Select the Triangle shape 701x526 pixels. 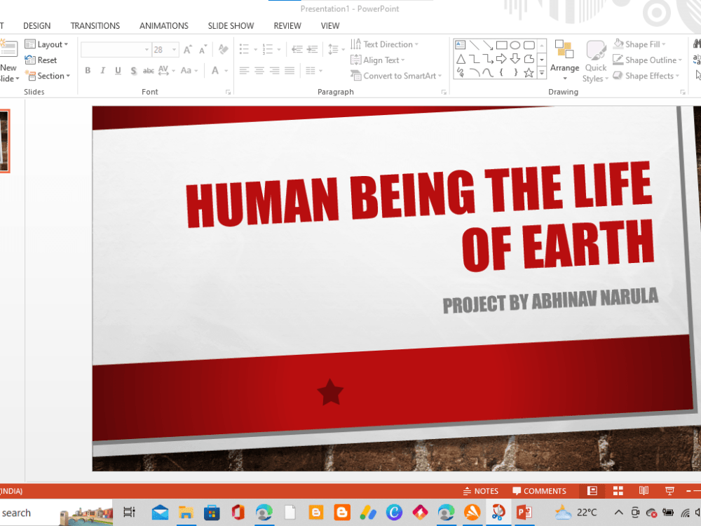coord(461,59)
